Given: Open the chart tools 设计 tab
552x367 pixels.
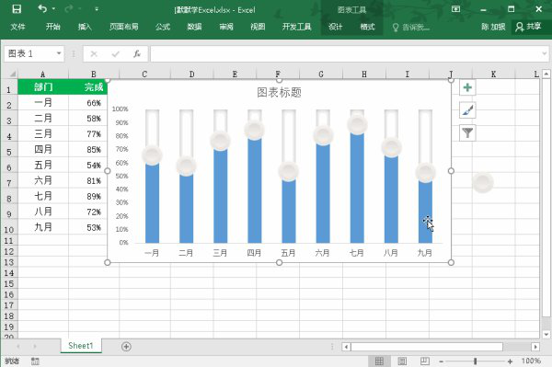Looking at the screenshot, I should click(x=335, y=27).
